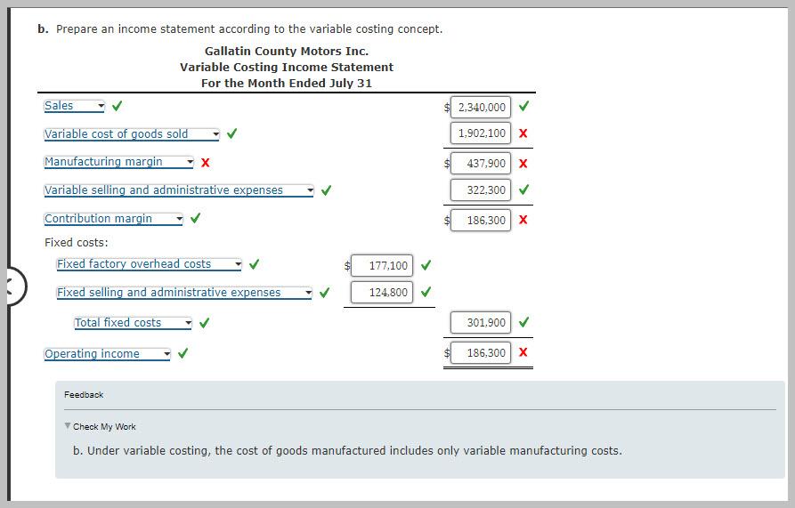This screenshot has height=508, width=795.
Task: Click the red X beside contribution margin amount
Action: coord(523,220)
